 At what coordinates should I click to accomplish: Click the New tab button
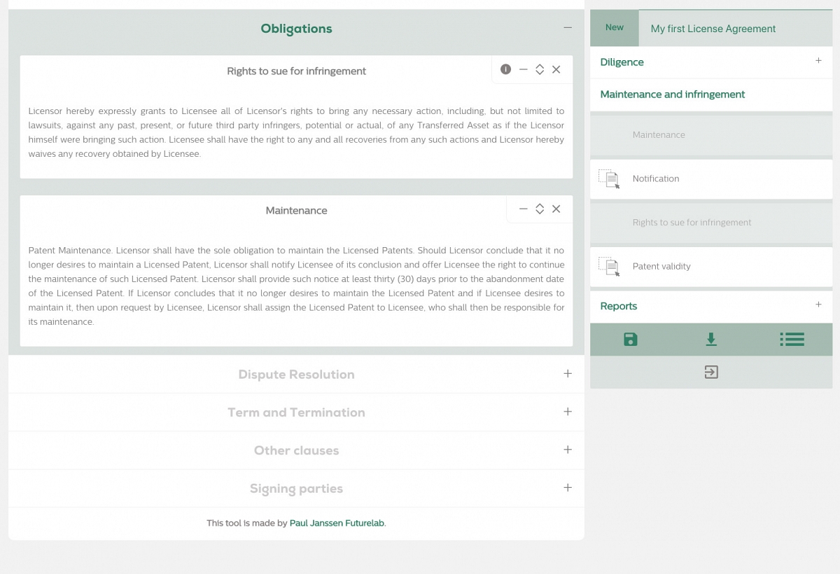615,28
